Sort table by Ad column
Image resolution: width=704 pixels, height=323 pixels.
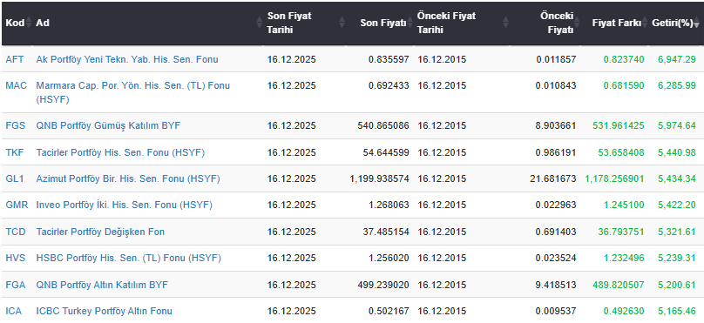[x=148, y=23]
